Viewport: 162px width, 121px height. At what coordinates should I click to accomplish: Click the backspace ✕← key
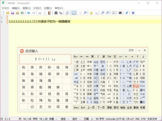click(81, 57)
